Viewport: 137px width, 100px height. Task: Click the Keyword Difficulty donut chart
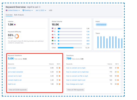[17, 36]
